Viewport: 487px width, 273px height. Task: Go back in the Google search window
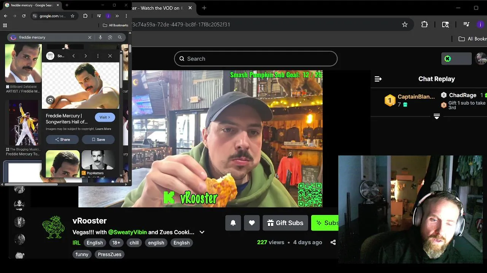tap(5, 16)
